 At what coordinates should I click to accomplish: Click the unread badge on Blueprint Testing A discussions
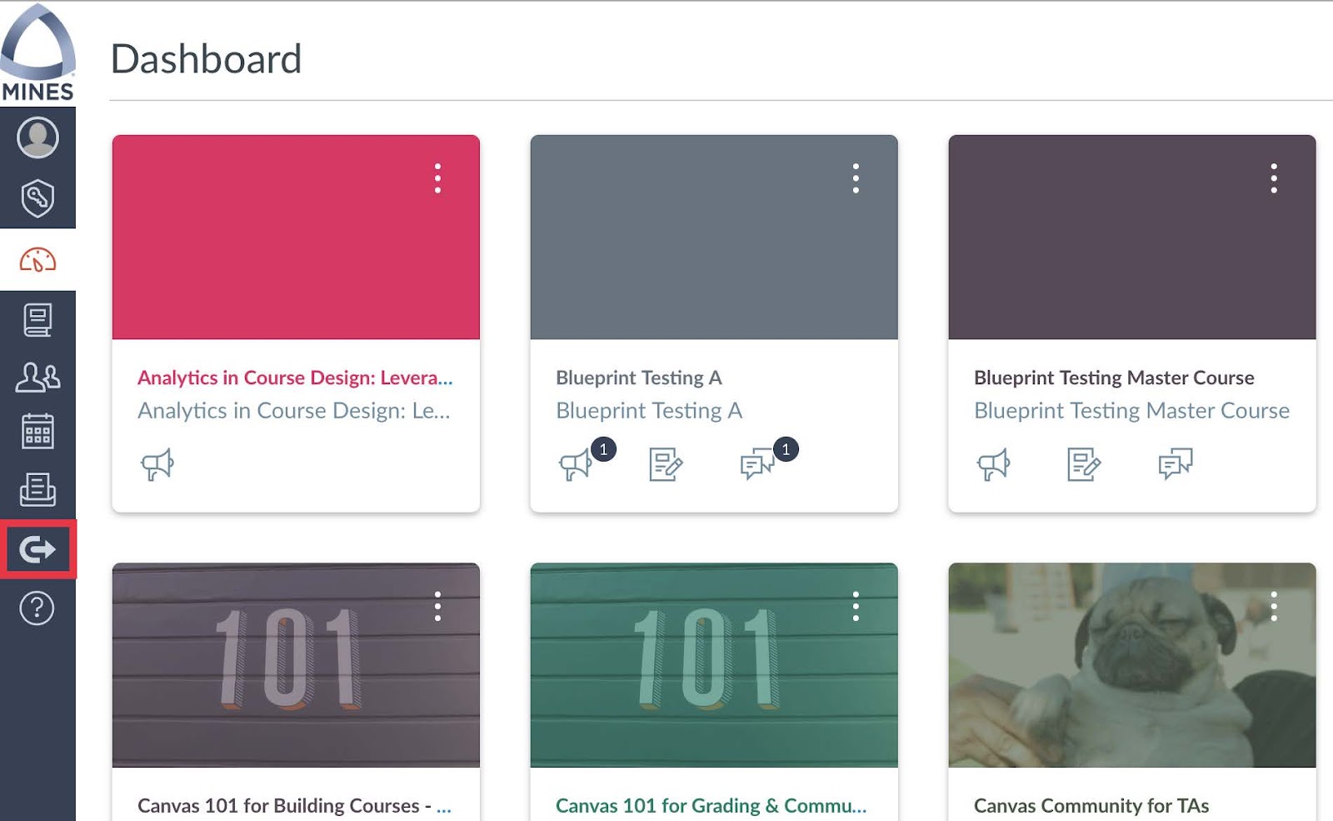tap(786, 449)
